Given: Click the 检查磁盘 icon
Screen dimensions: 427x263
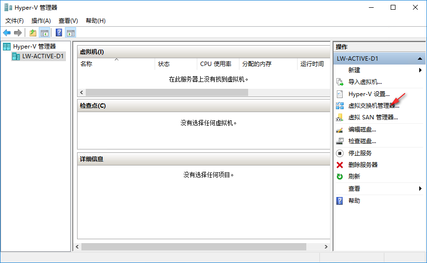Looking at the screenshot, I should [340, 141].
